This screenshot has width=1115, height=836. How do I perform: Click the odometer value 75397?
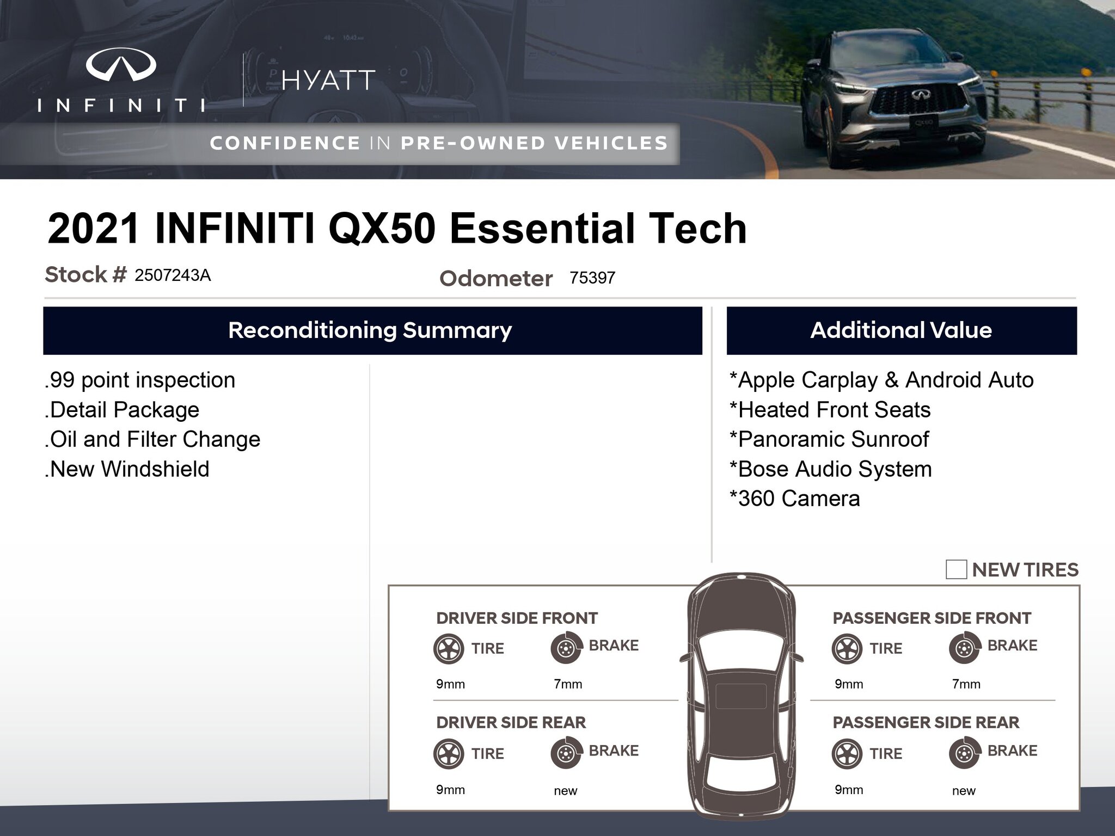592,278
